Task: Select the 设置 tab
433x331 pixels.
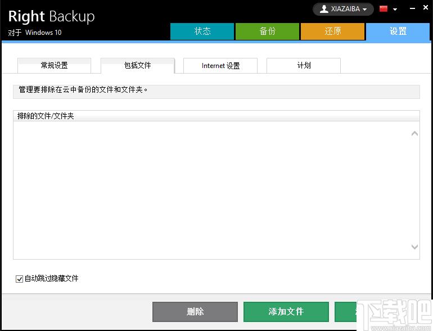Action: (398, 31)
